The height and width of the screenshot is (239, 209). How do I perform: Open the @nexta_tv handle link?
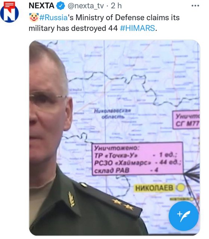tap(85, 6)
